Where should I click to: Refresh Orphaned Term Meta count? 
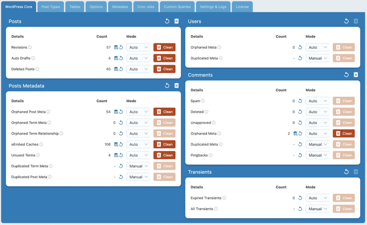(121, 123)
